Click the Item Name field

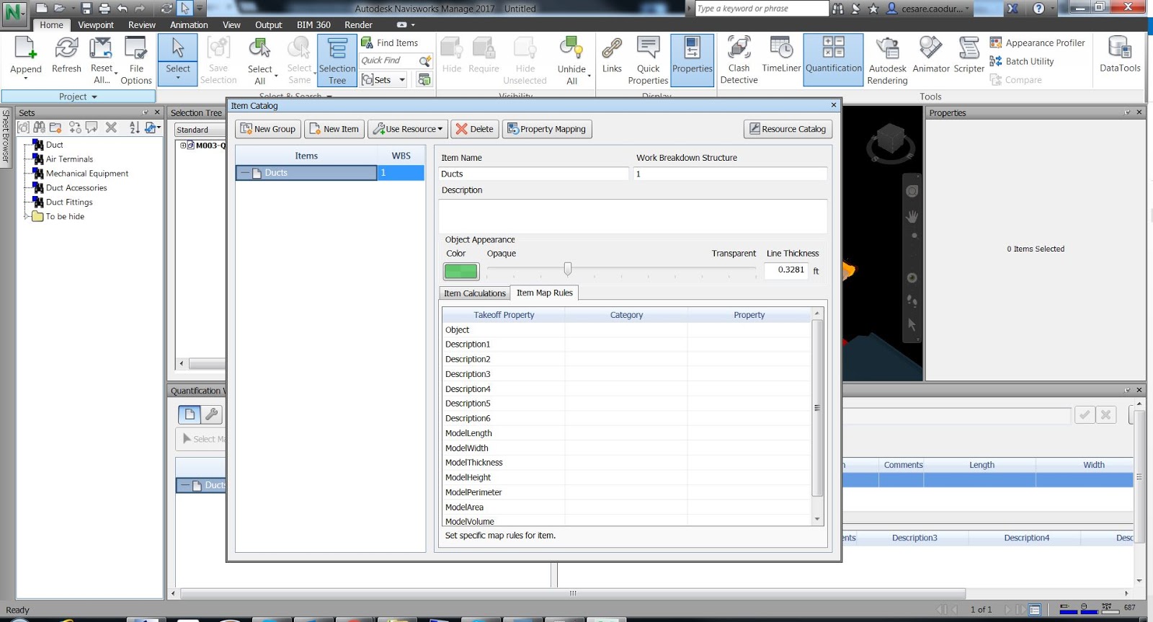click(533, 174)
